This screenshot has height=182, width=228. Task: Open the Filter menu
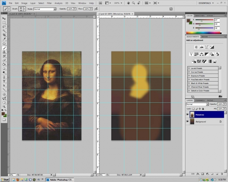point(49,3)
